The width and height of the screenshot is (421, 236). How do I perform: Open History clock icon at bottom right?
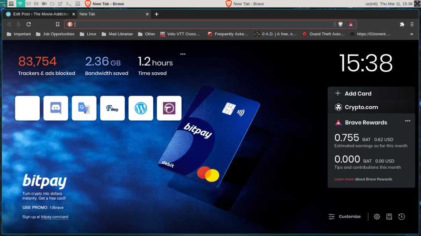tap(401, 217)
